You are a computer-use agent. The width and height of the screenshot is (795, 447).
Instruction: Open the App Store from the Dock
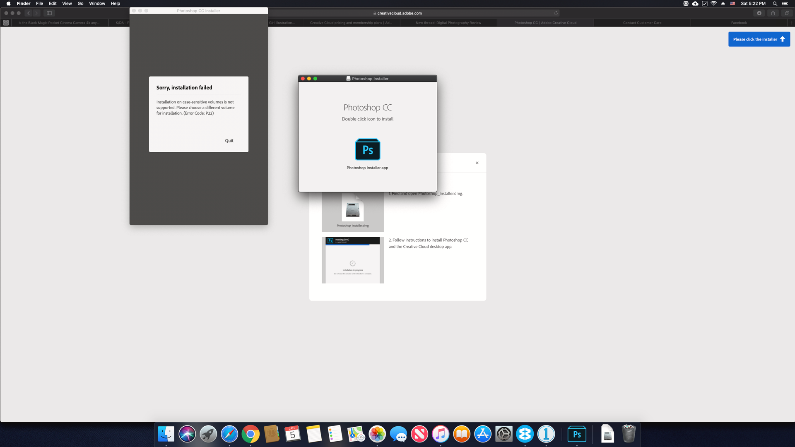point(483,434)
